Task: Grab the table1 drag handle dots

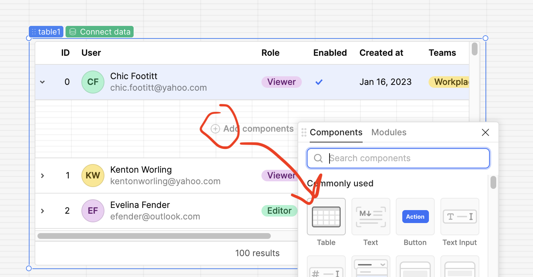Action: tap(34, 32)
